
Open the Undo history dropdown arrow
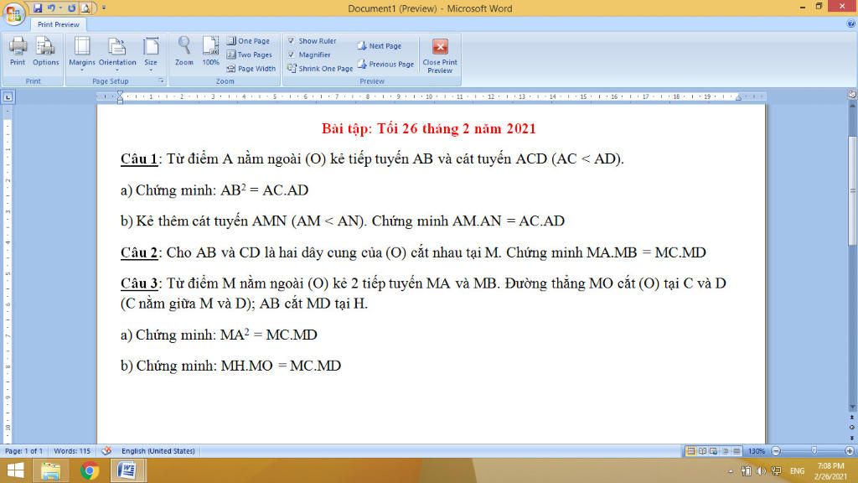(x=60, y=8)
